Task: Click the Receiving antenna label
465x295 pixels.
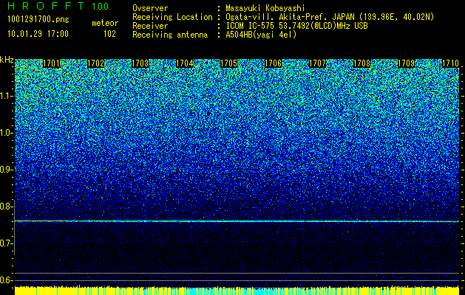Action: click(170, 35)
